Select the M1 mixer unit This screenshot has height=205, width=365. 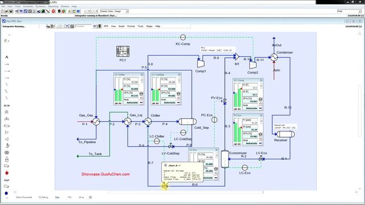click(237, 56)
